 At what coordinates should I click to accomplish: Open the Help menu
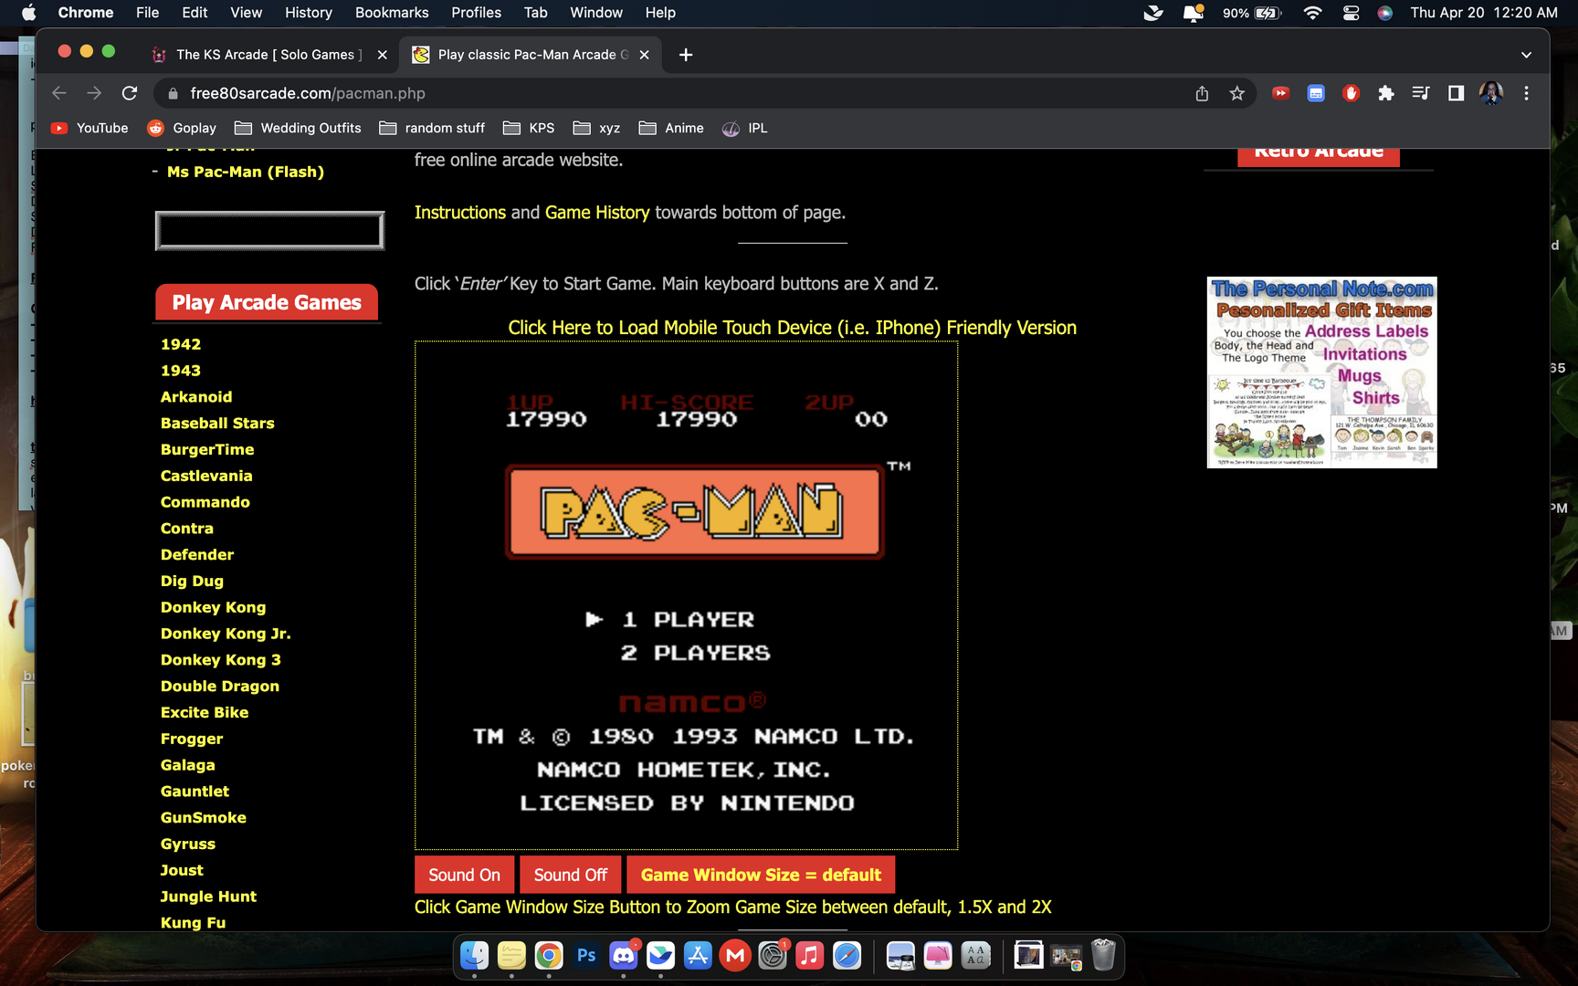(660, 13)
